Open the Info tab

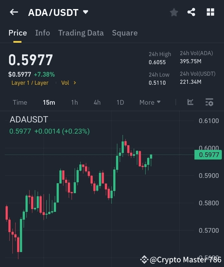coord(42,33)
